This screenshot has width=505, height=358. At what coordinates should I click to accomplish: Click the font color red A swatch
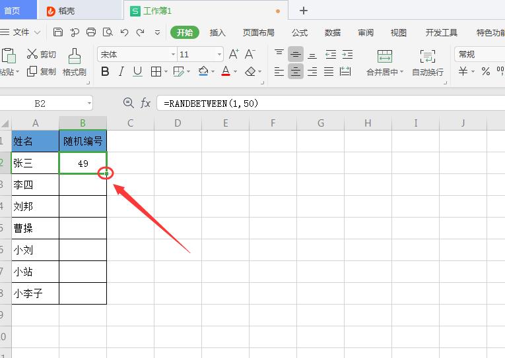(226, 72)
